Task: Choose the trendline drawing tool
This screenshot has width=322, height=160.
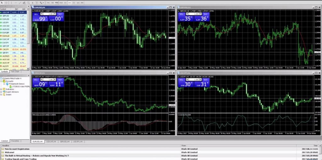Action: pyautogui.click(x=20, y=3)
